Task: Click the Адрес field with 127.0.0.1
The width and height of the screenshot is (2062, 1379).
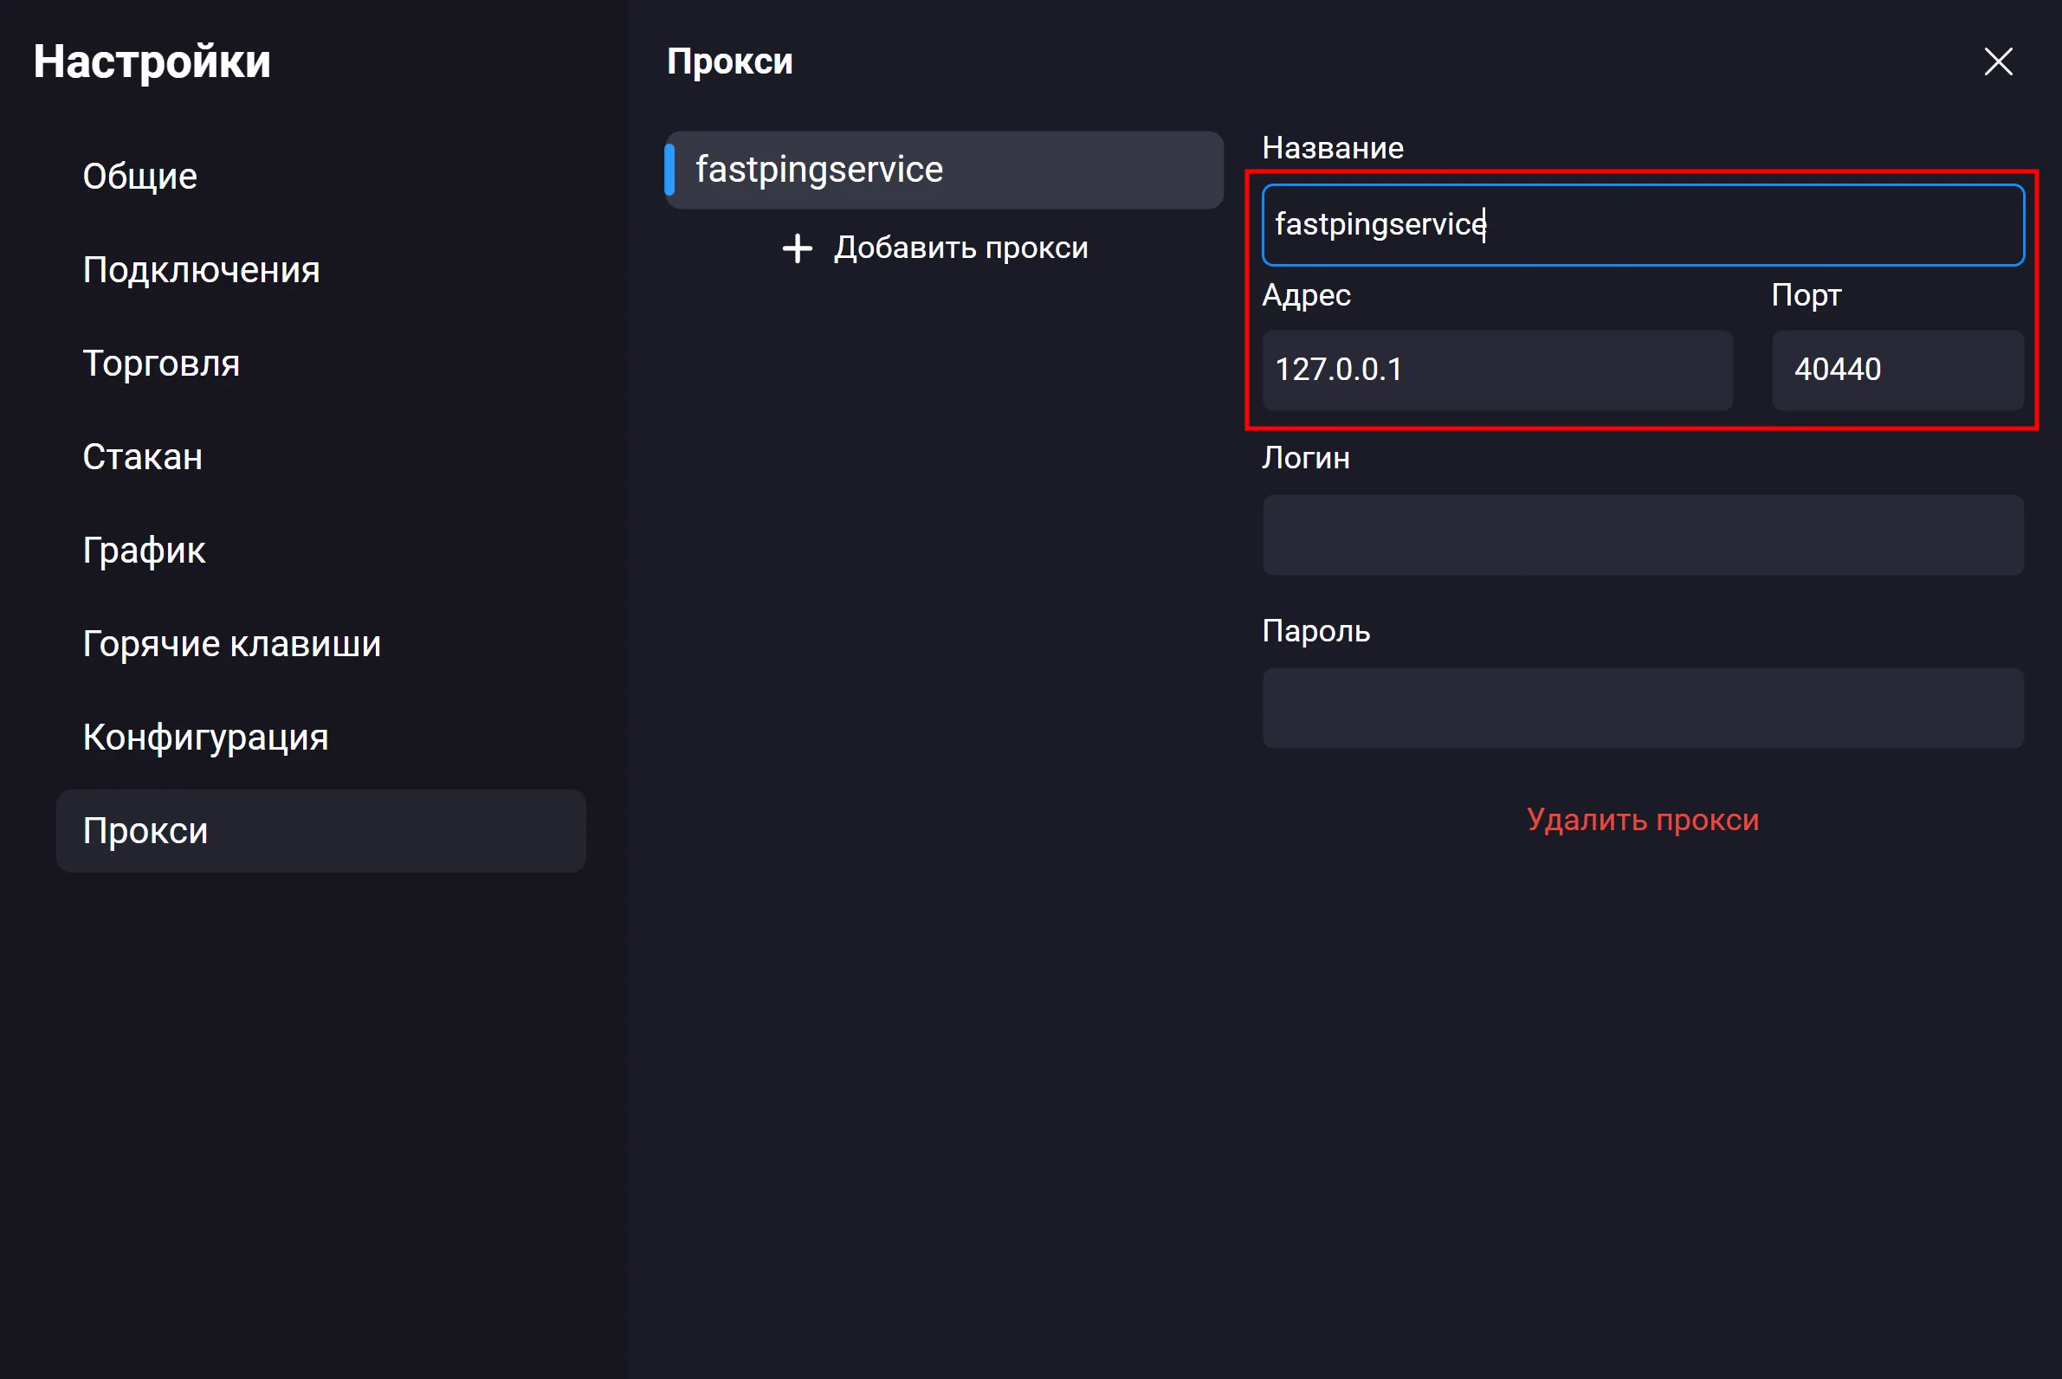Action: (x=1497, y=371)
